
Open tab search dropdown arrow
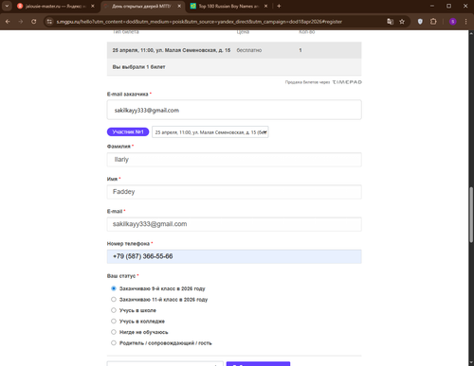pyautogui.click(x=7, y=6)
